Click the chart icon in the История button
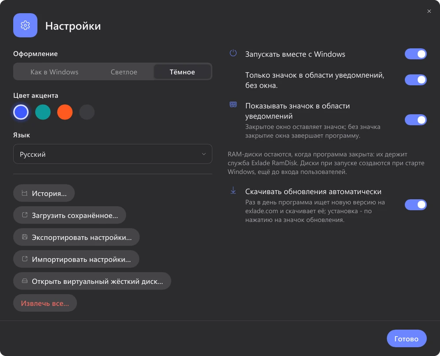Viewport: 440px width, 356px height. (x=25, y=193)
